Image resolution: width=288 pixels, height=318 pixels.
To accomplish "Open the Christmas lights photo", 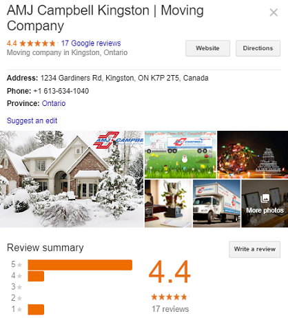I will (253, 155).
